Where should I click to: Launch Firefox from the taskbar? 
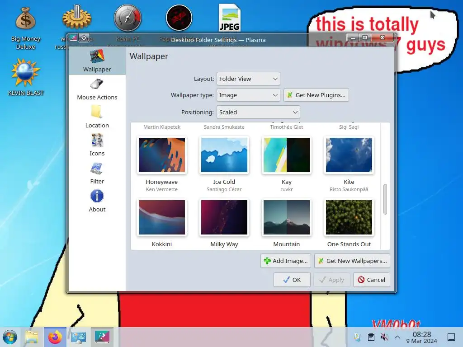pos(55,337)
